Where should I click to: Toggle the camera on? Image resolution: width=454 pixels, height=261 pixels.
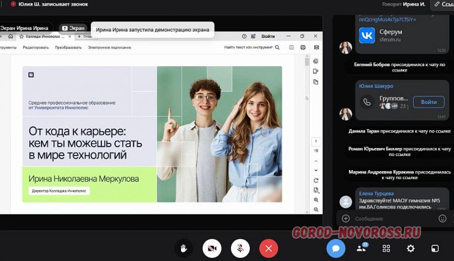coord(212,248)
